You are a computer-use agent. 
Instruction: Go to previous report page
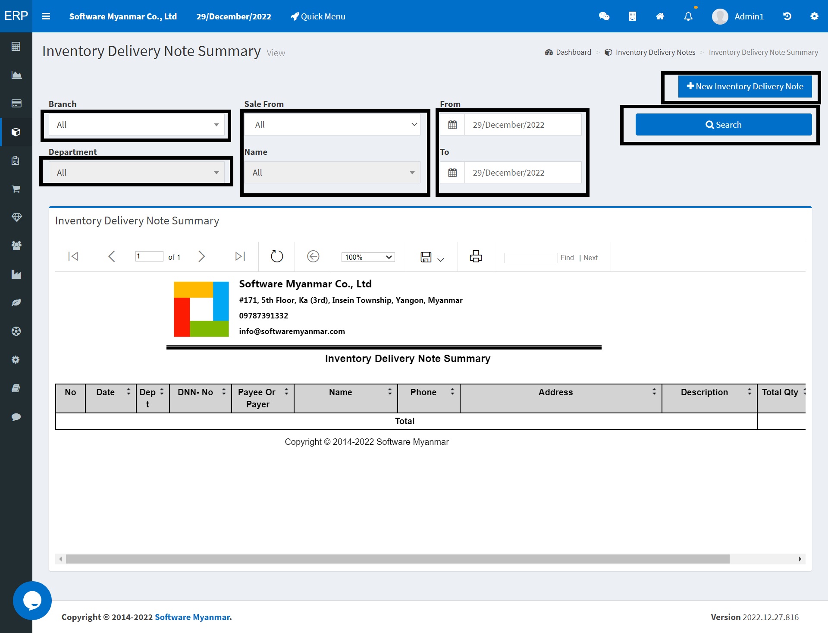click(111, 256)
